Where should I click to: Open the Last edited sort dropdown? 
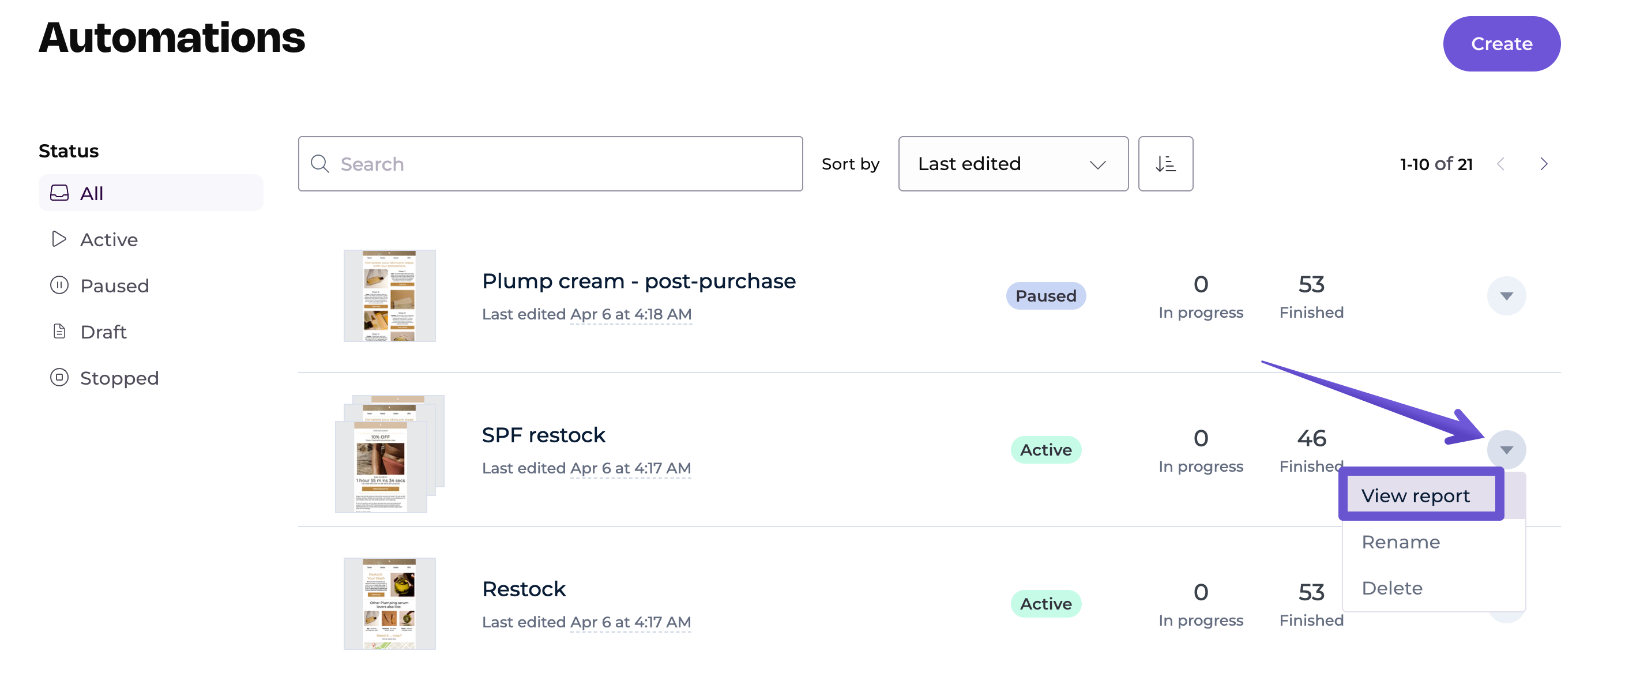pyautogui.click(x=1012, y=164)
